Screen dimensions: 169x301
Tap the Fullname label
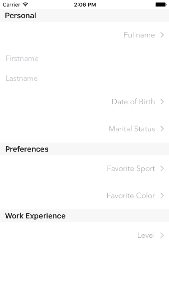coord(139,35)
